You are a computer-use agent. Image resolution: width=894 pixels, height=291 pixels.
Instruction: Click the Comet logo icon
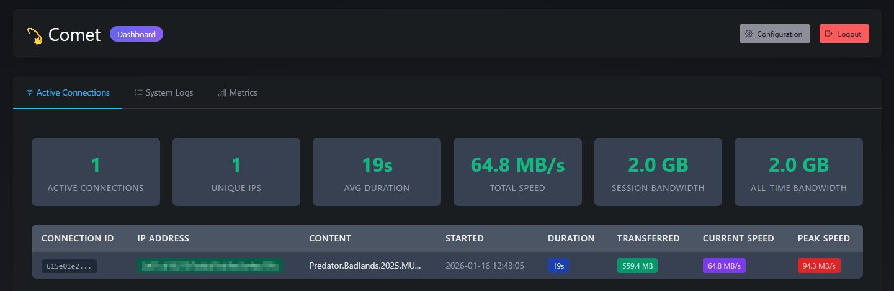34,36
